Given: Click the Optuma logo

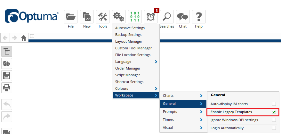Looking at the screenshot, I should 32,16.
